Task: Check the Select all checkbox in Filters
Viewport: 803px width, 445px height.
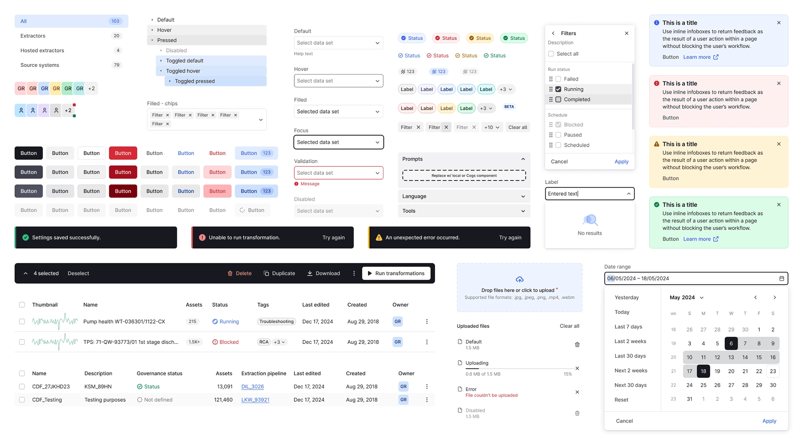Action: [551, 54]
